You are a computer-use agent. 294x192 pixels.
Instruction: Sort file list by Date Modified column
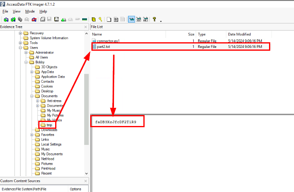pos(240,34)
